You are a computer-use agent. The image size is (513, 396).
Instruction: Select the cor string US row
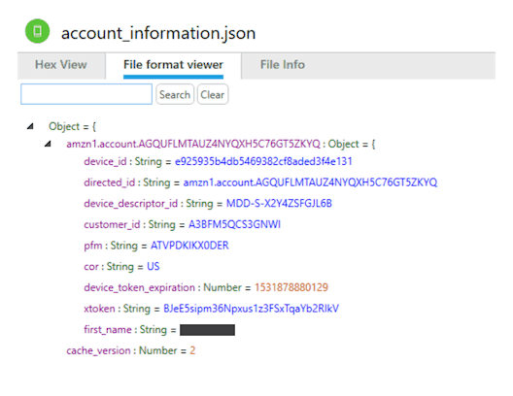[x=121, y=267]
